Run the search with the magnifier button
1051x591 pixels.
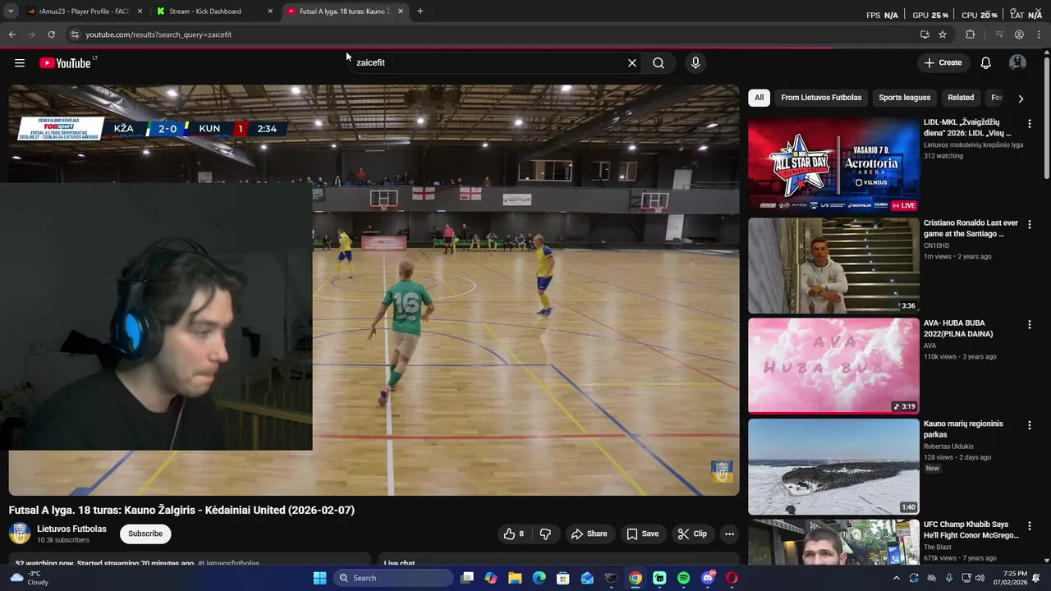pyautogui.click(x=659, y=63)
